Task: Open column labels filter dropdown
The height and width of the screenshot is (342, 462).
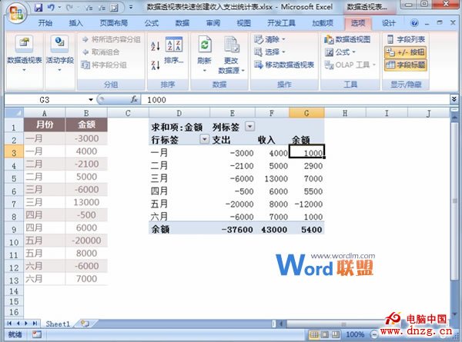Action: pyautogui.click(x=249, y=127)
